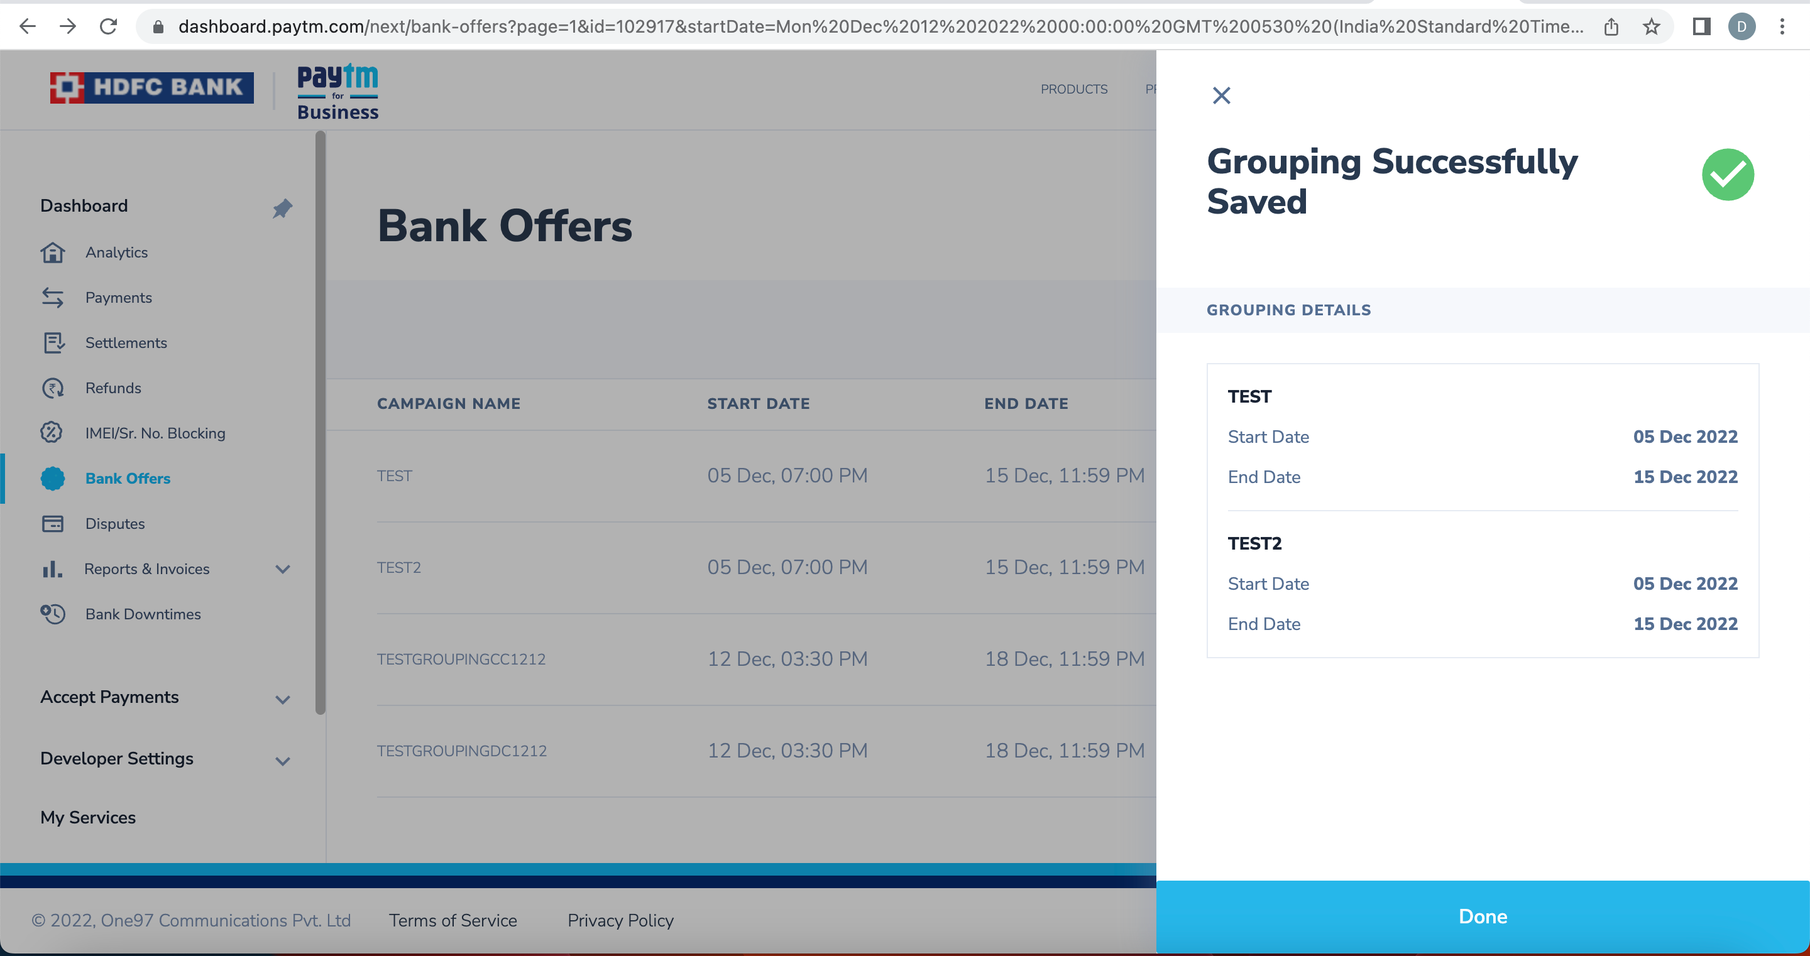Click the IMEI/Sr. No. Blocking icon
The width and height of the screenshot is (1810, 956).
click(x=52, y=433)
